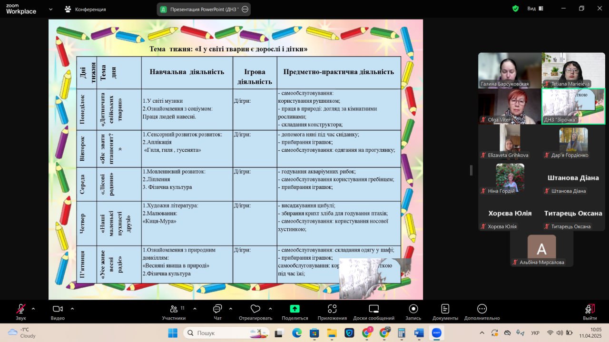Open the Приложения apps panel
The image size is (609, 342).
click(332, 311)
